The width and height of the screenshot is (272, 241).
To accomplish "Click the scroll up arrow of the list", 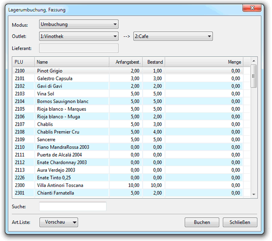I will (x=253, y=61).
